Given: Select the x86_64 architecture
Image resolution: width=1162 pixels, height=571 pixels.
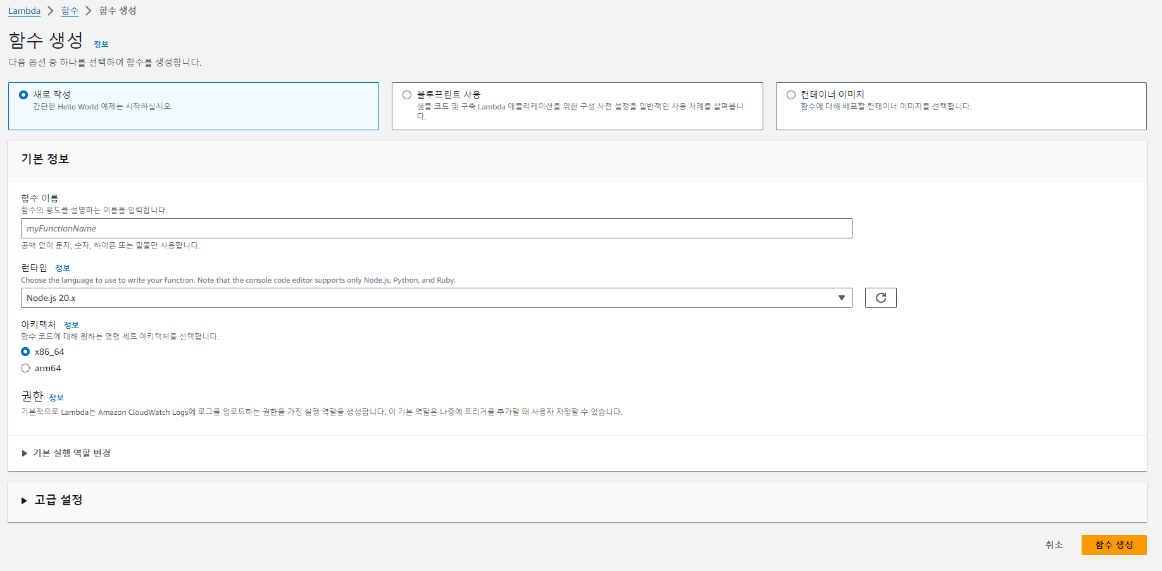Looking at the screenshot, I should (25, 352).
